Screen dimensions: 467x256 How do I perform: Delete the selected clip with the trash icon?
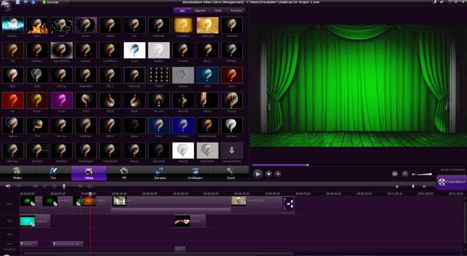tap(54, 186)
